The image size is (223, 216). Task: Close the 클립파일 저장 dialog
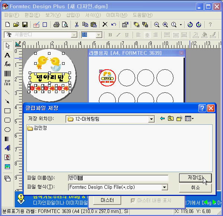pos(211,108)
